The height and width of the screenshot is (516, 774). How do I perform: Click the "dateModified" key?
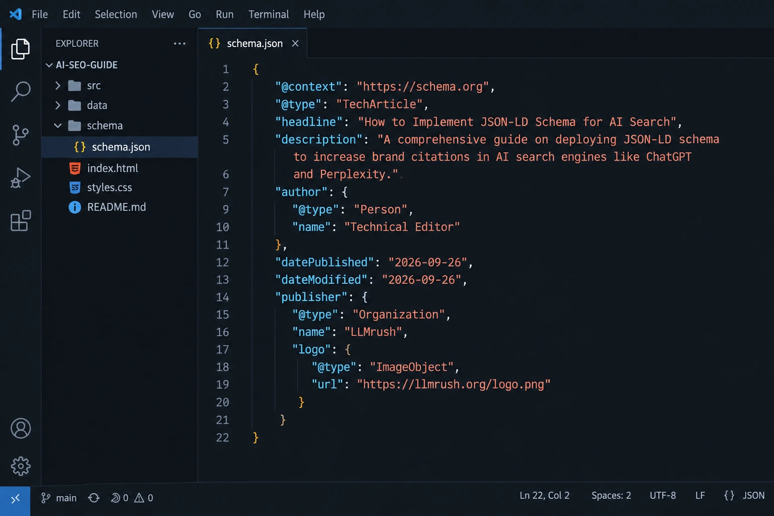(x=321, y=280)
